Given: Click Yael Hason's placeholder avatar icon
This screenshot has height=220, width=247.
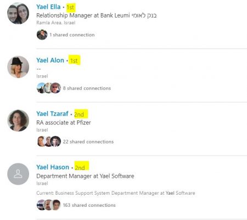Looking at the screenshot, I should coord(18,174).
